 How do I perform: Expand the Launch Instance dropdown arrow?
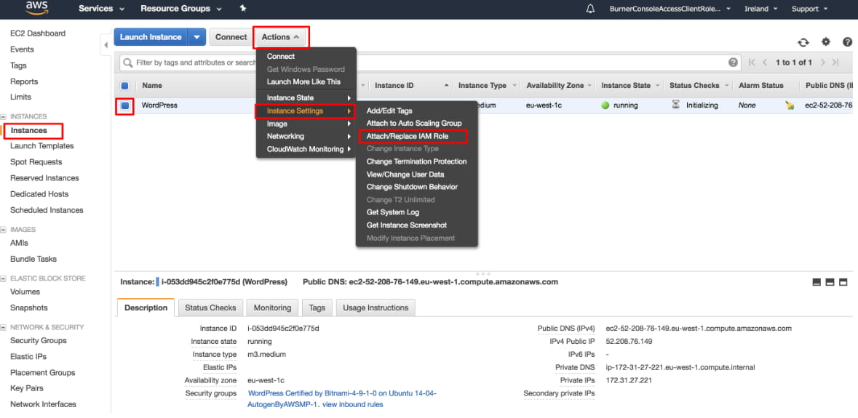196,37
